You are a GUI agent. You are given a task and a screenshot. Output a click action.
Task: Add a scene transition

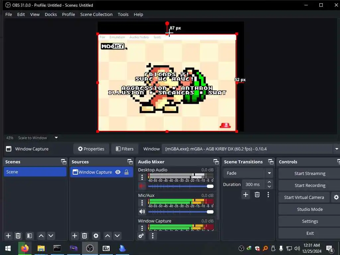(x=246, y=195)
